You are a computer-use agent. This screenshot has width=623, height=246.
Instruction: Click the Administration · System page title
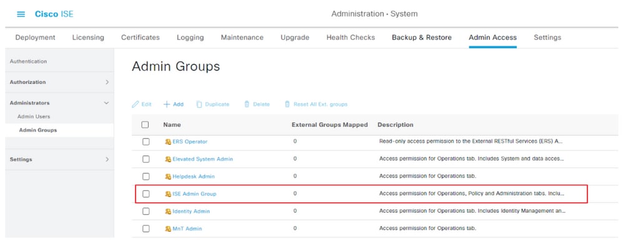click(x=375, y=14)
